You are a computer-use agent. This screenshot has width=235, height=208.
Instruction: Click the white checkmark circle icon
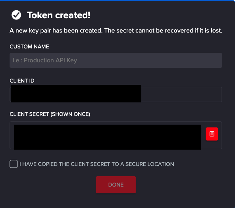click(16, 15)
